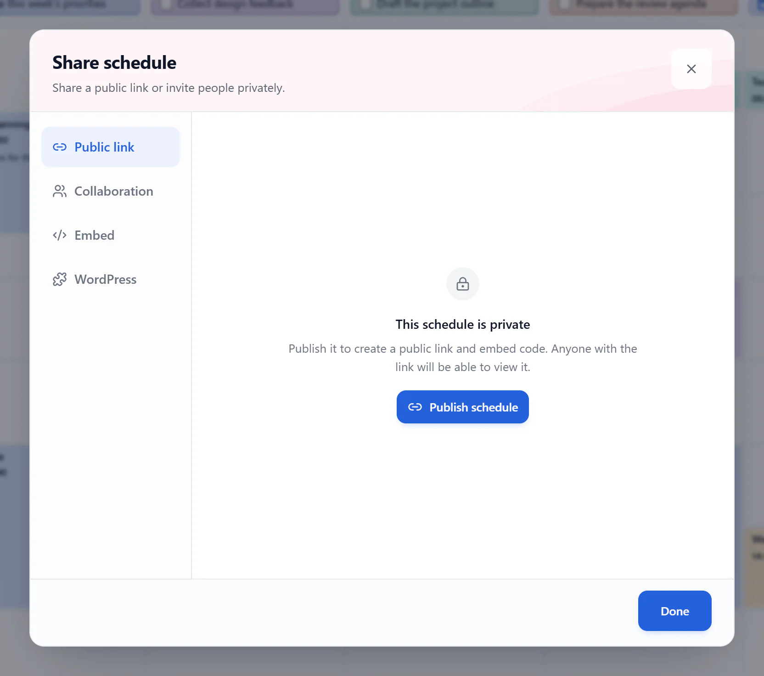Open the Embed tab

point(111,235)
